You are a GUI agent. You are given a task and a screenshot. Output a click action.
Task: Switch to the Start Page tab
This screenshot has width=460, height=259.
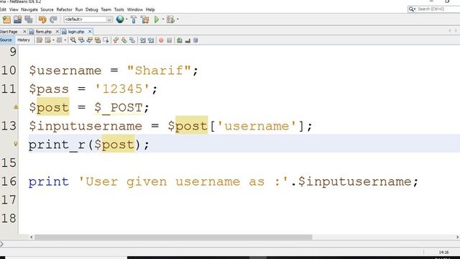click(x=9, y=32)
